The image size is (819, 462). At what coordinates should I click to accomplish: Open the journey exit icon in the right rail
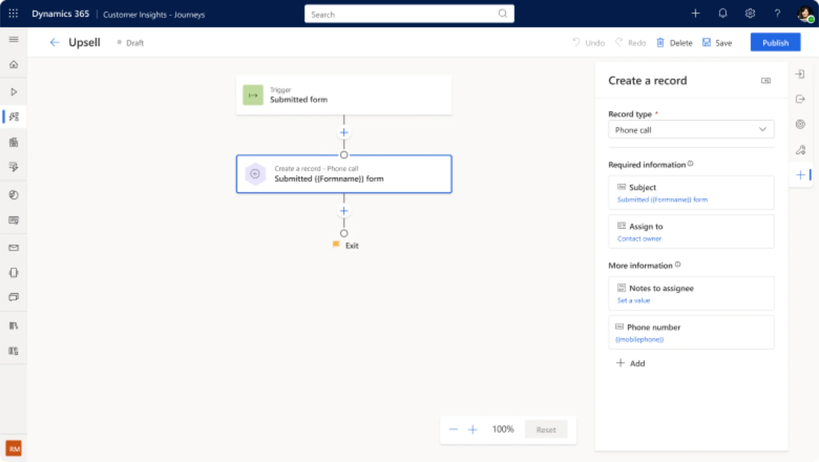801,99
